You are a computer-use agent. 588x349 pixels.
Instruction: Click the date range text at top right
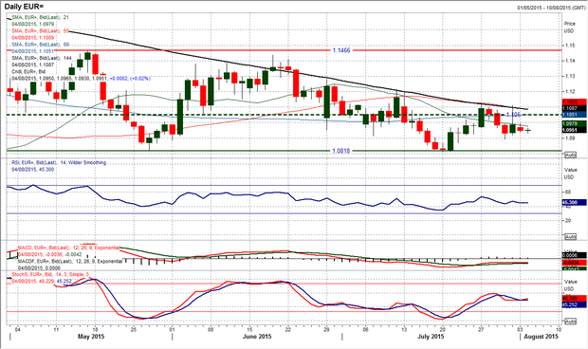550,8
